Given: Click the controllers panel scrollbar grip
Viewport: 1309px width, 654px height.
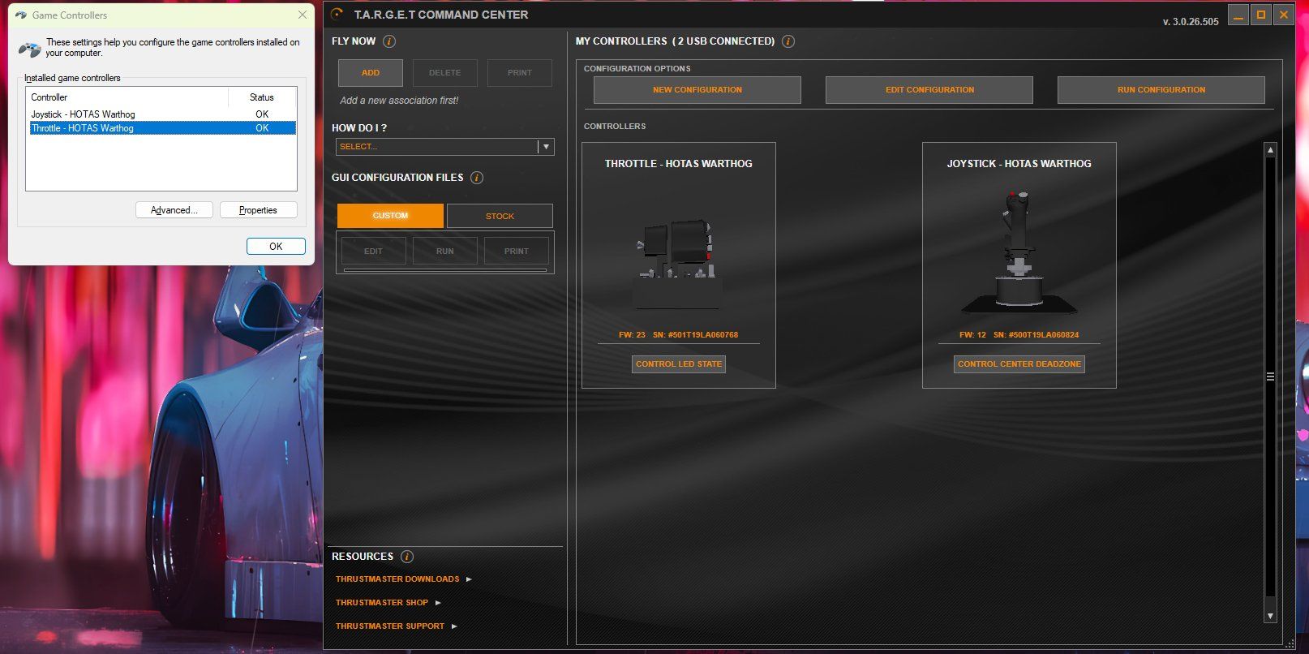Looking at the screenshot, I should (x=1270, y=376).
